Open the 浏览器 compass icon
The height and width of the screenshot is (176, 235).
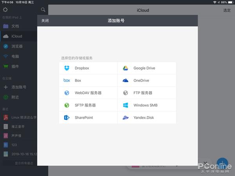(6, 46)
